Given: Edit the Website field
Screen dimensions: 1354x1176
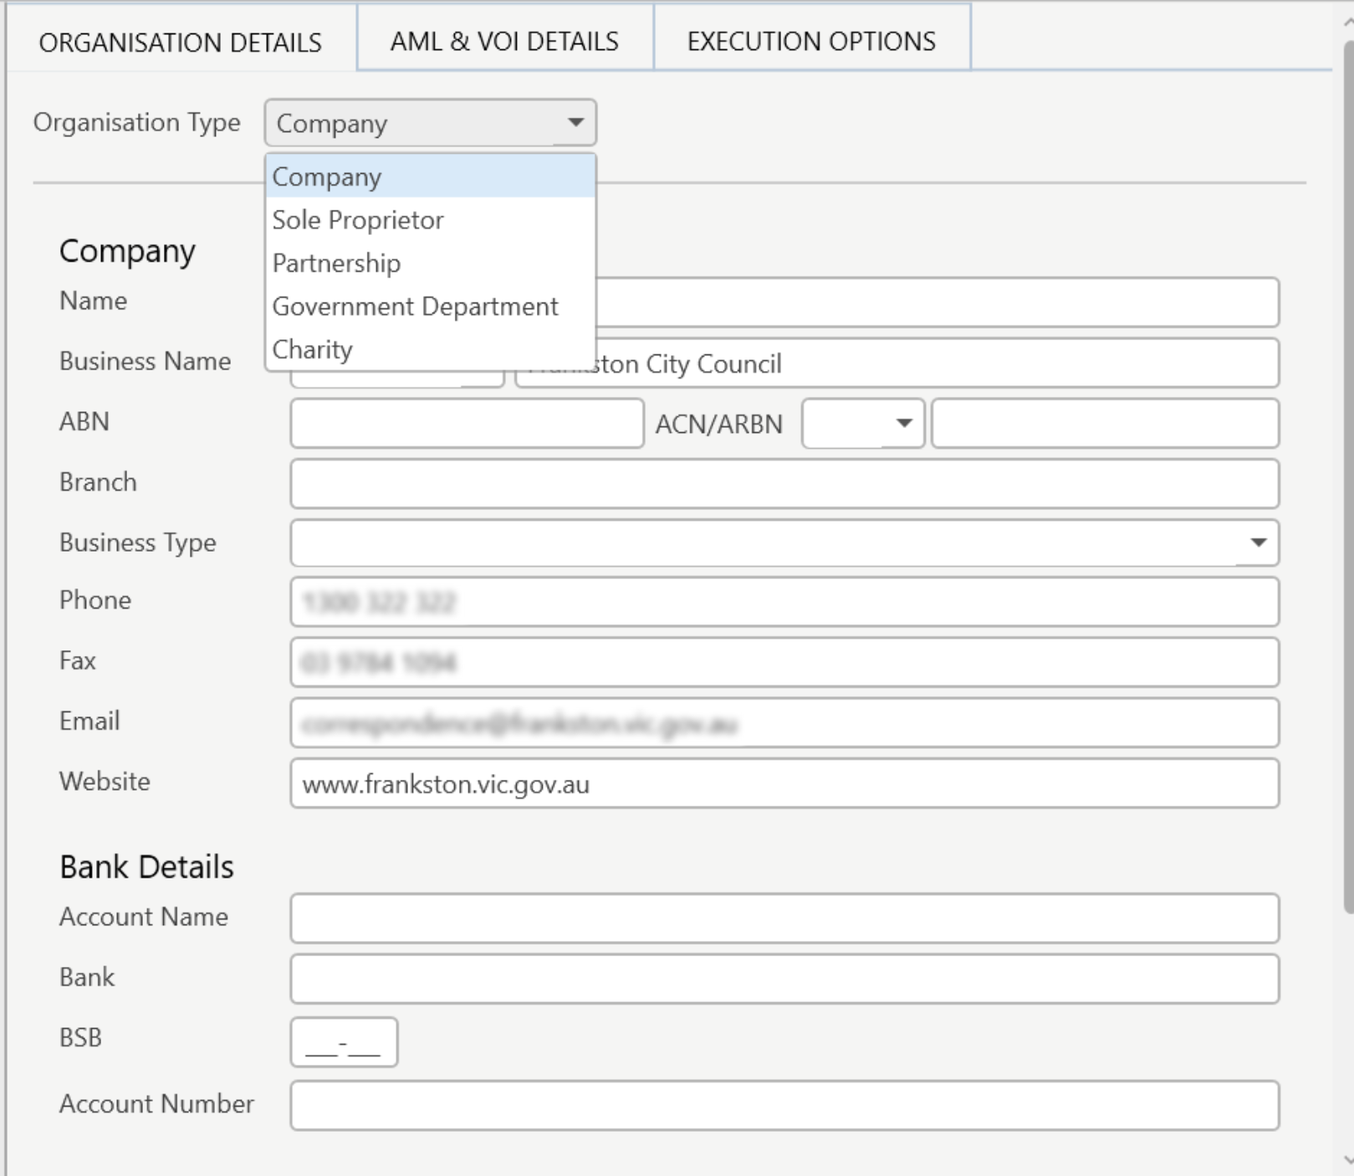Looking at the screenshot, I should (784, 784).
